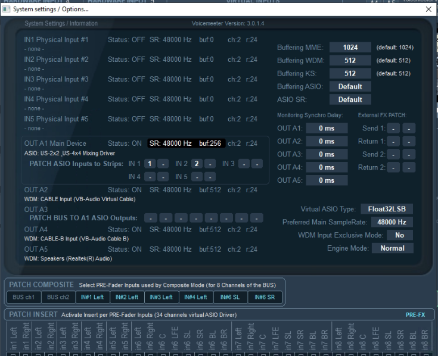
Task: Click IN 1 patch button showing 1
Action: [x=150, y=164]
